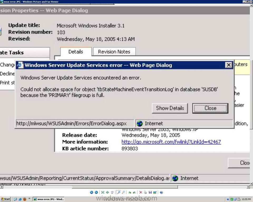Click horizontal scrollbar thumb in viewer

[125, 187]
